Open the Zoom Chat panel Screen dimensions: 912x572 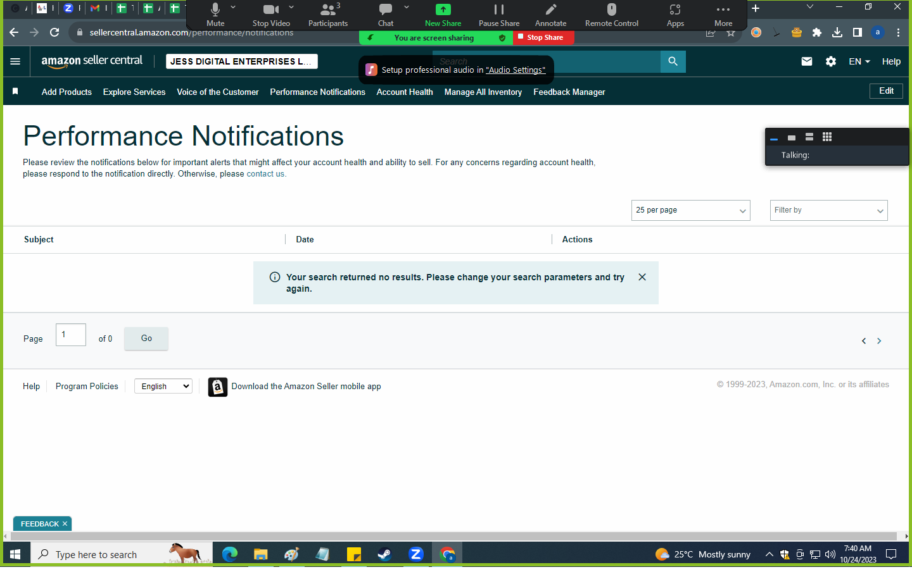[x=386, y=15]
